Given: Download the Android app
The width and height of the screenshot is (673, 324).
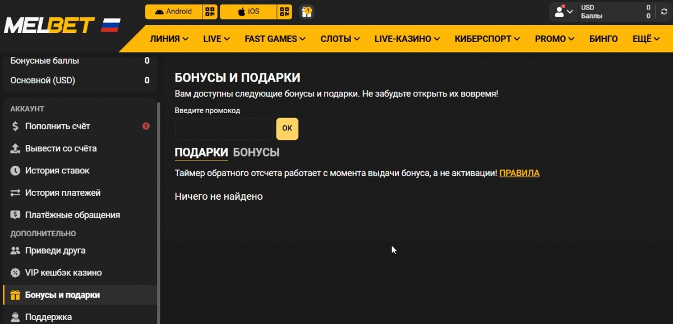Looking at the screenshot, I should [173, 12].
